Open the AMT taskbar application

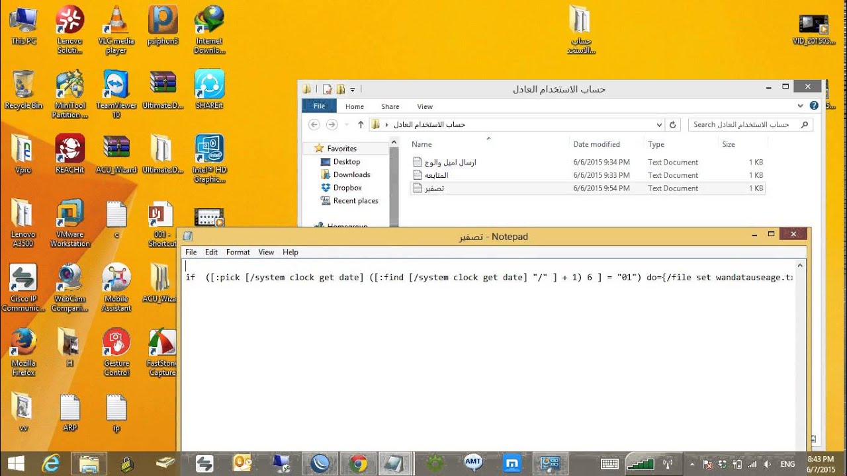click(x=473, y=463)
